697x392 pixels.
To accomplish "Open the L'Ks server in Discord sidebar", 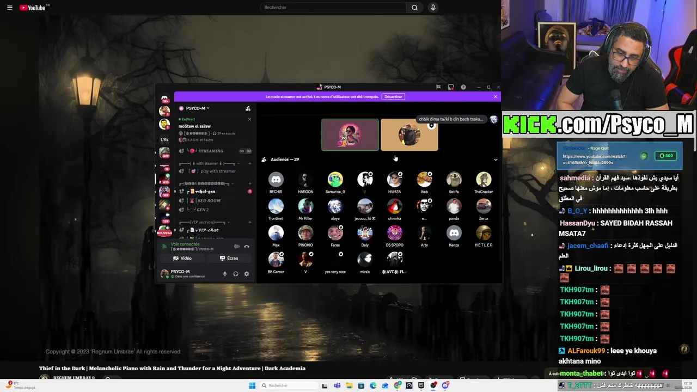I will point(164,139).
